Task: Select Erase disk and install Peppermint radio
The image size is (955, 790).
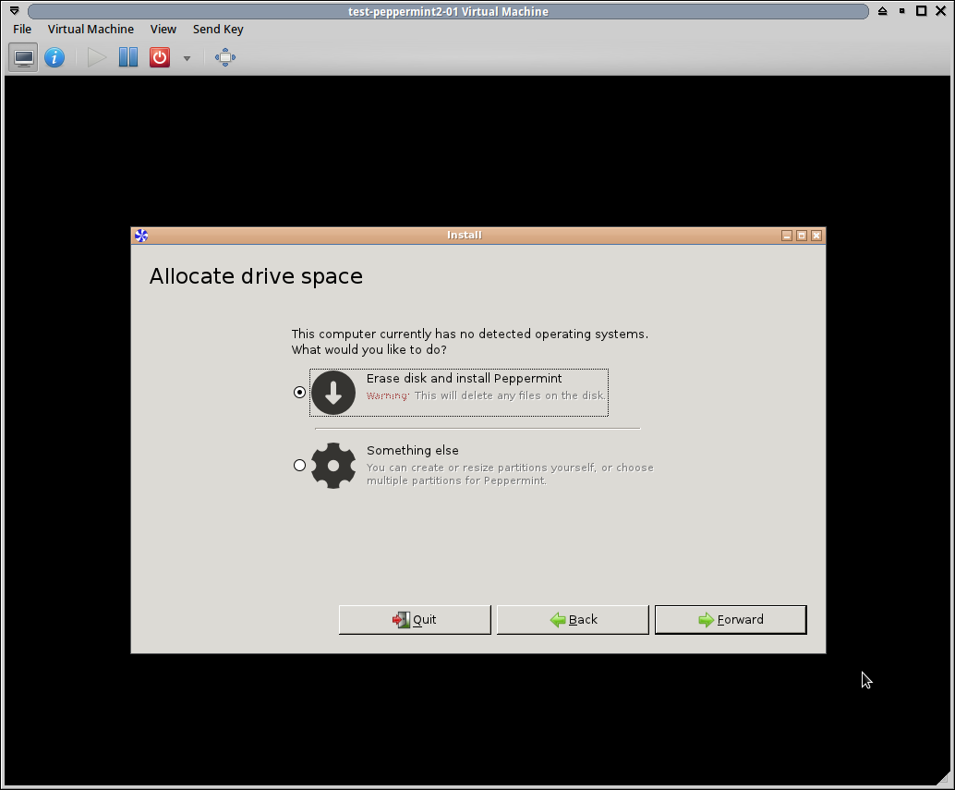Action: coord(299,393)
